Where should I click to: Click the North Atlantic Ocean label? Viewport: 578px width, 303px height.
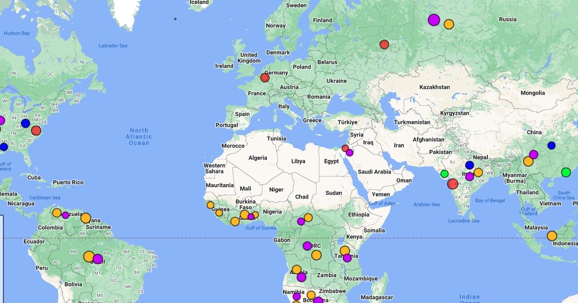coord(139,137)
